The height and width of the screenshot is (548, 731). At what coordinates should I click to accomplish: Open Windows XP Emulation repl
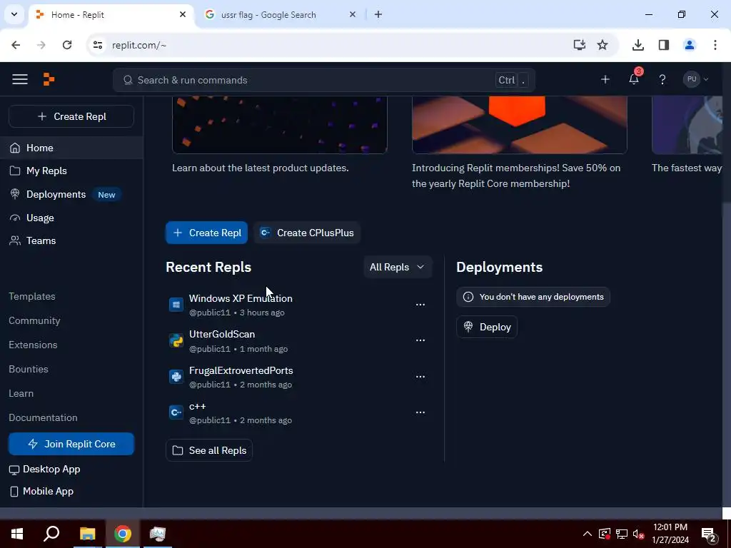click(x=241, y=298)
